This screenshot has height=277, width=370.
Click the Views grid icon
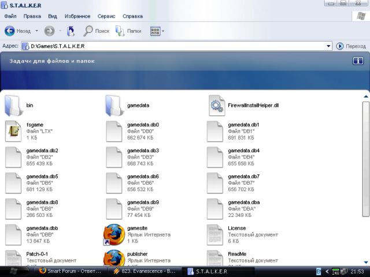(x=155, y=31)
